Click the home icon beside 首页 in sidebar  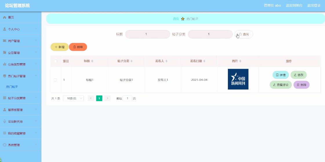[x=5, y=18]
